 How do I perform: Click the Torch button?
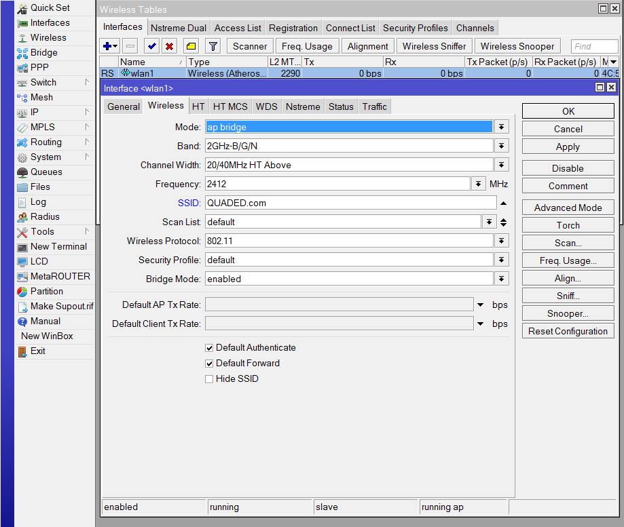(568, 225)
